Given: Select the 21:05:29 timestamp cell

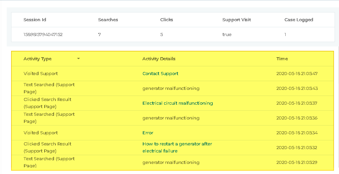Looking at the screenshot, I should [297, 162].
